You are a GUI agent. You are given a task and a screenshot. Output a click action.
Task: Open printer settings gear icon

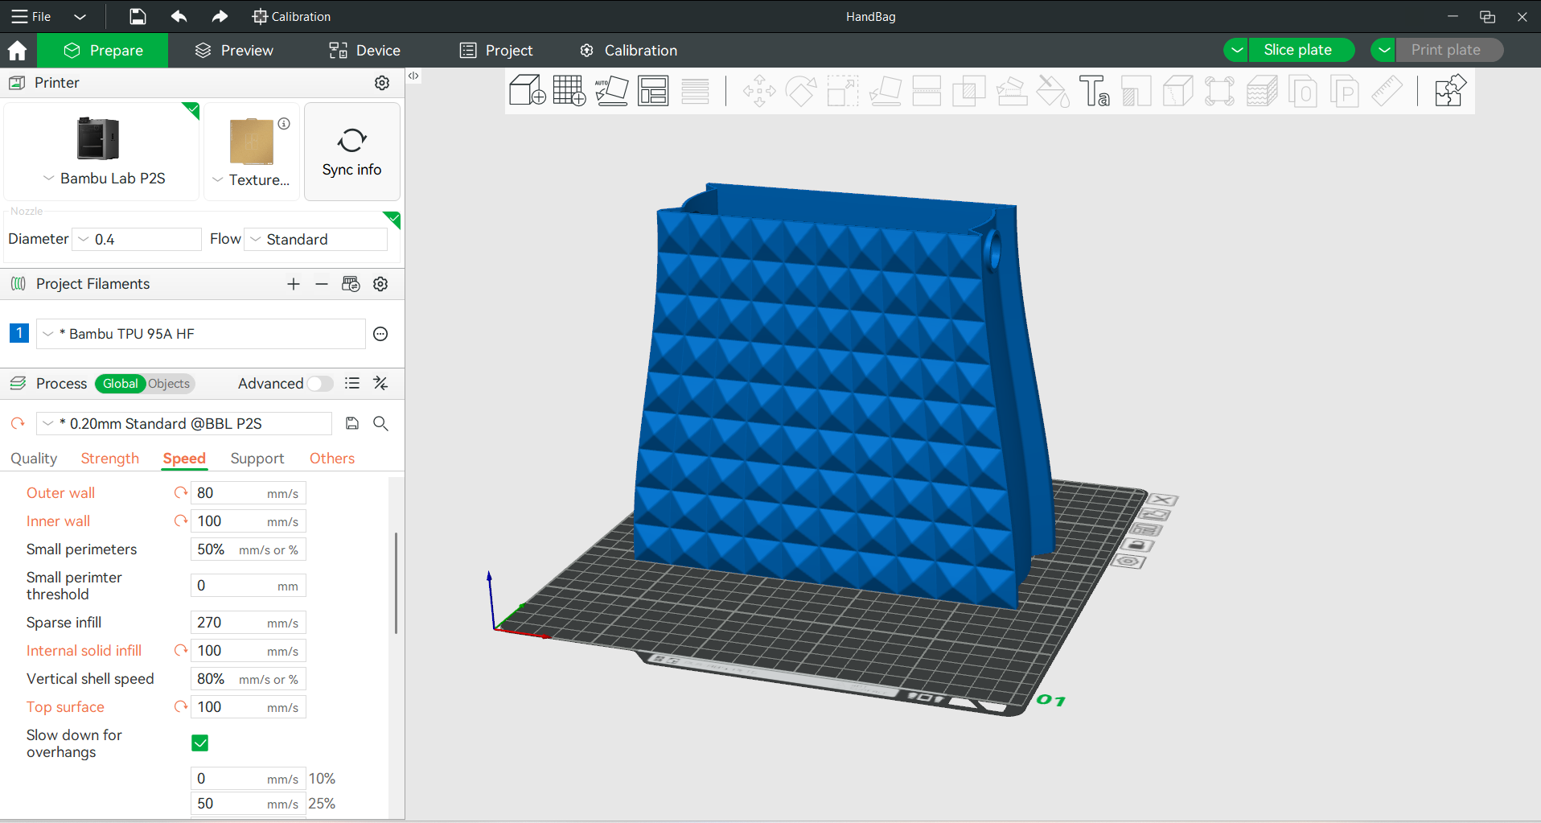pyautogui.click(x=382, y=83)
